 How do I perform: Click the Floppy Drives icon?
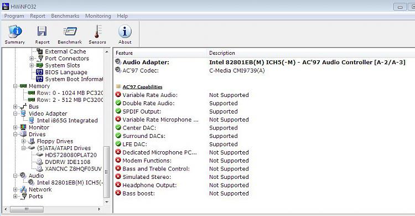(32, 141)
